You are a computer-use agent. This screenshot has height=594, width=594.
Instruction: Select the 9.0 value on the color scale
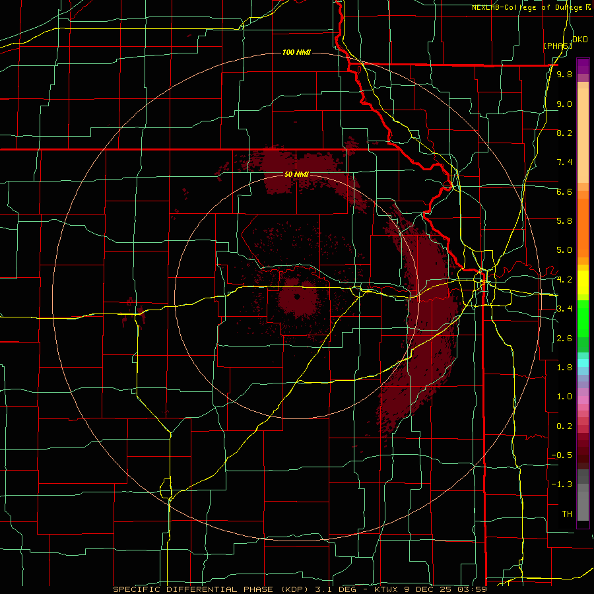point(564,104)
